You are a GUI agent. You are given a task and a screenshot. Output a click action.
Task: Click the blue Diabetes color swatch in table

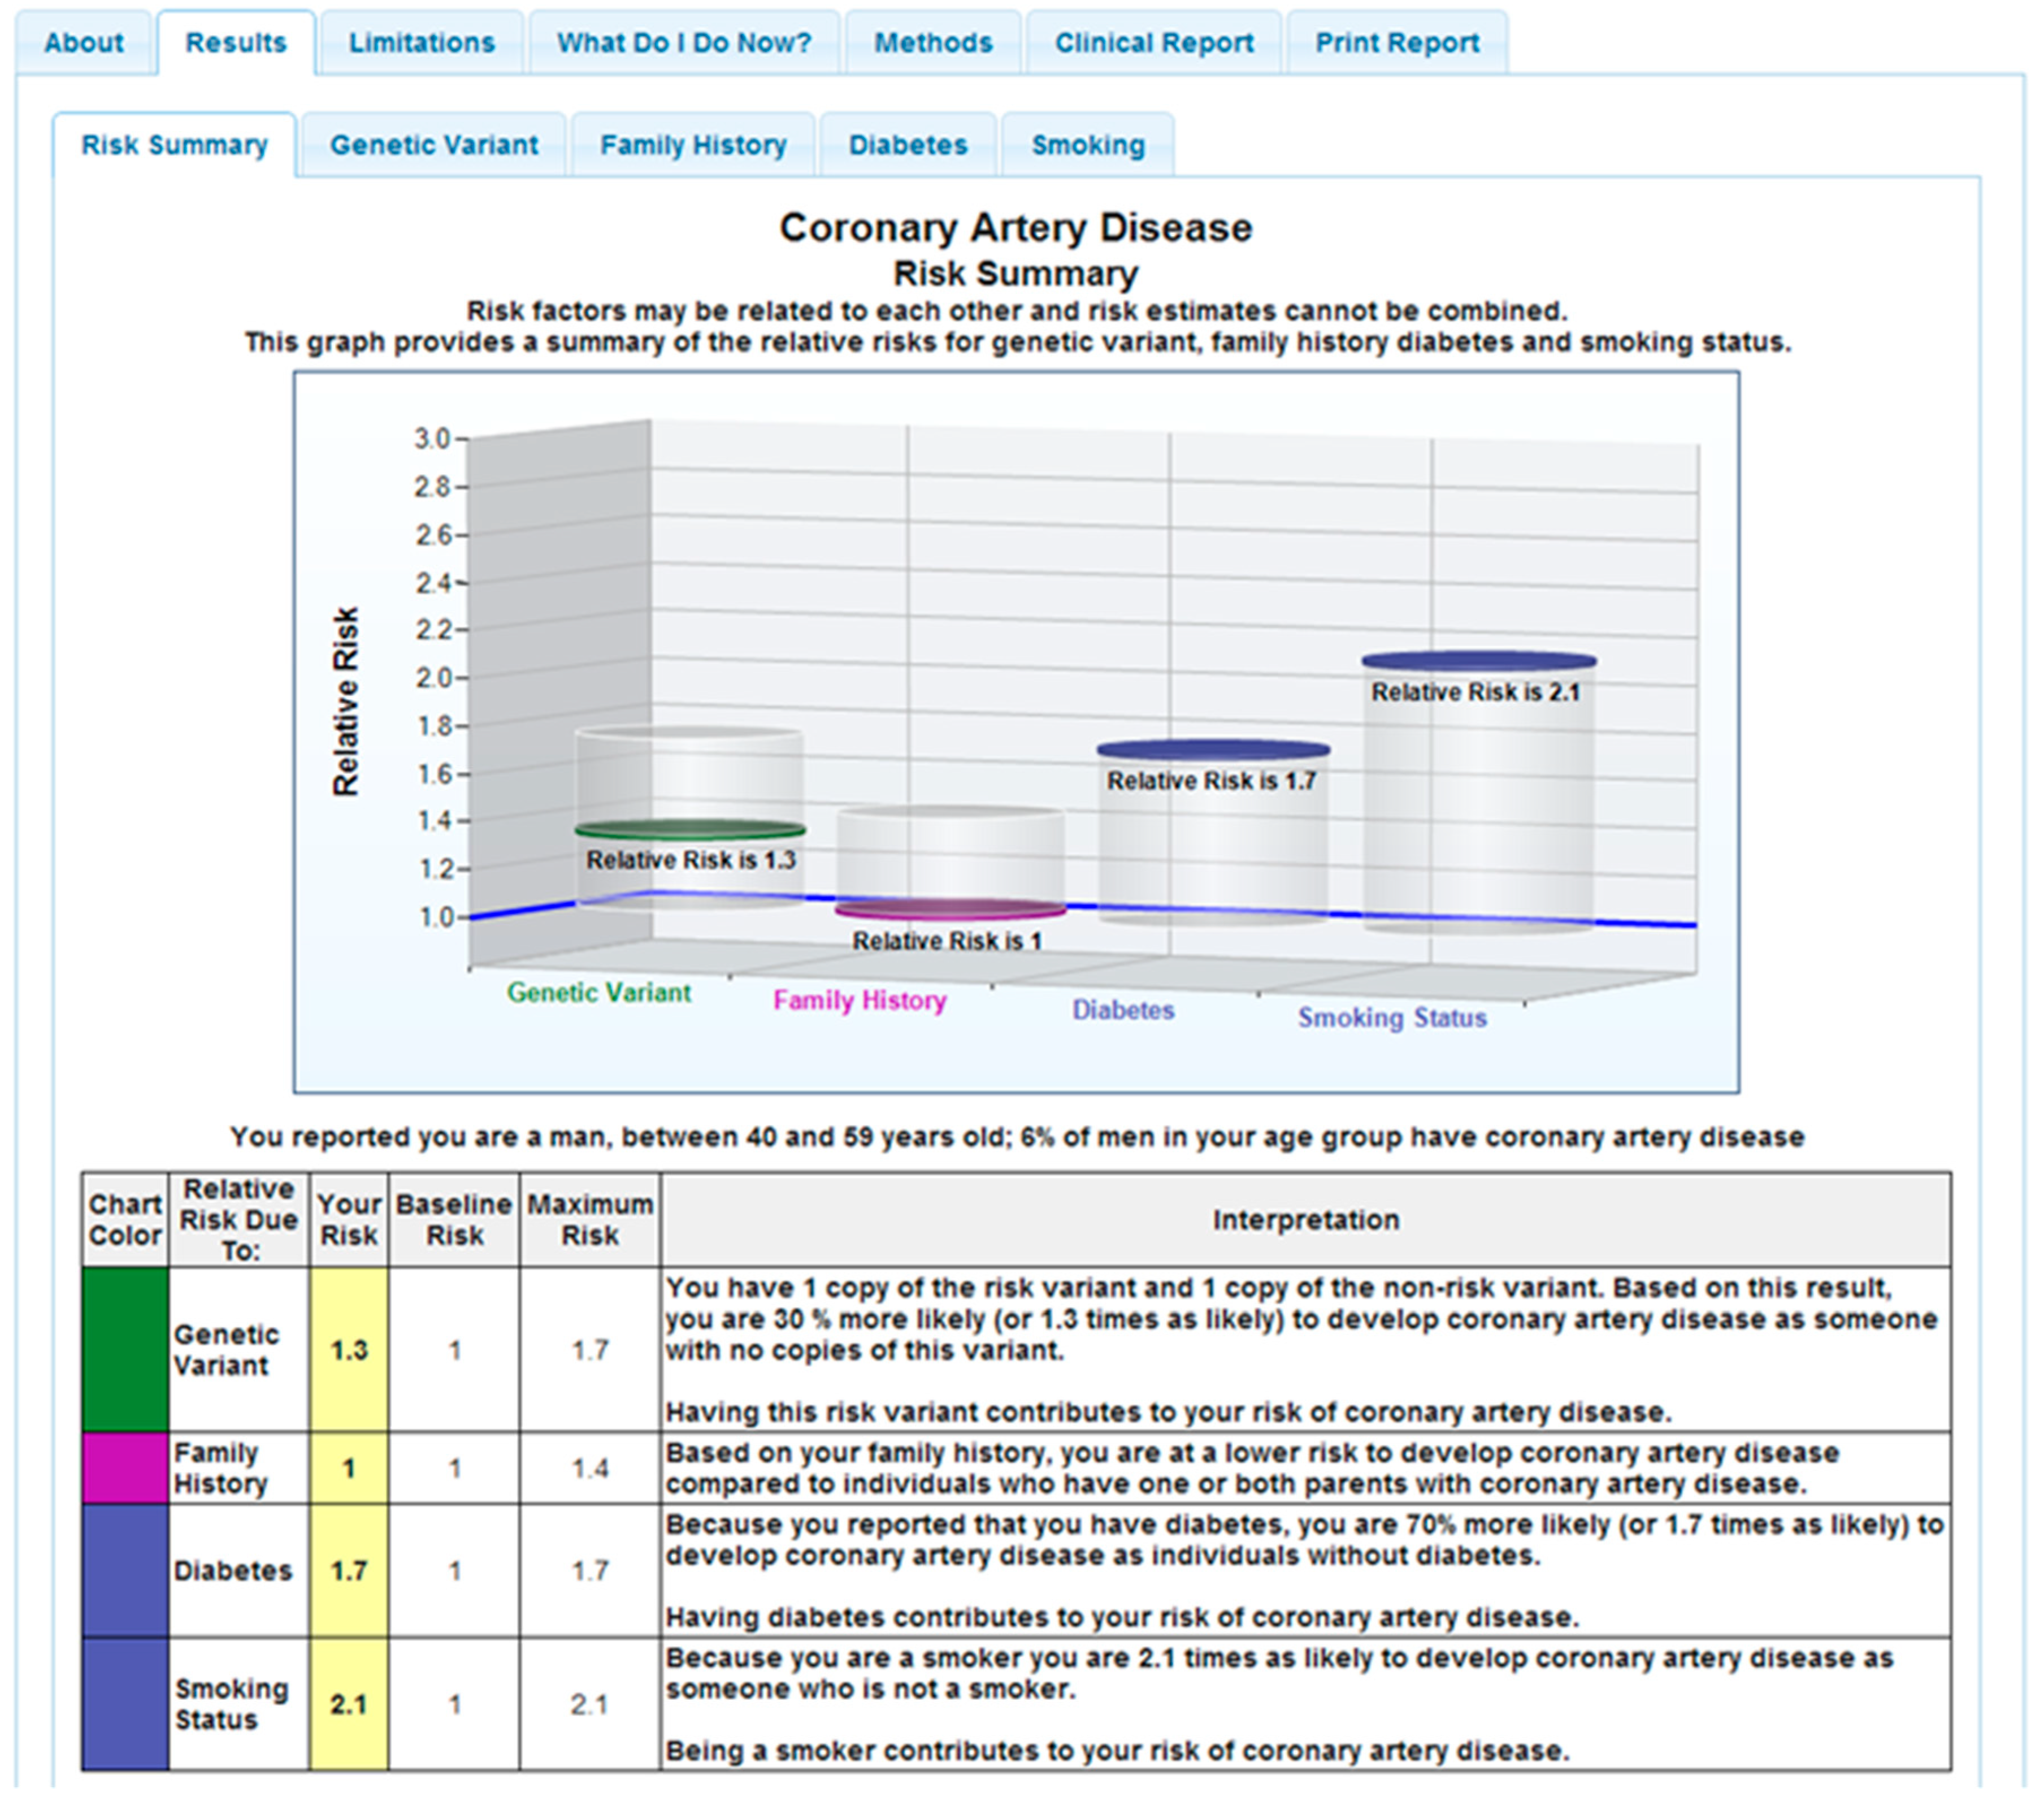pos(125,1570)
